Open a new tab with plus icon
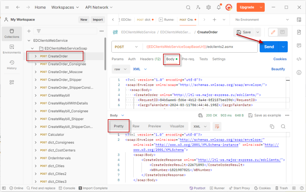Screen dimensions: 306x192 (x=214, y=20)
